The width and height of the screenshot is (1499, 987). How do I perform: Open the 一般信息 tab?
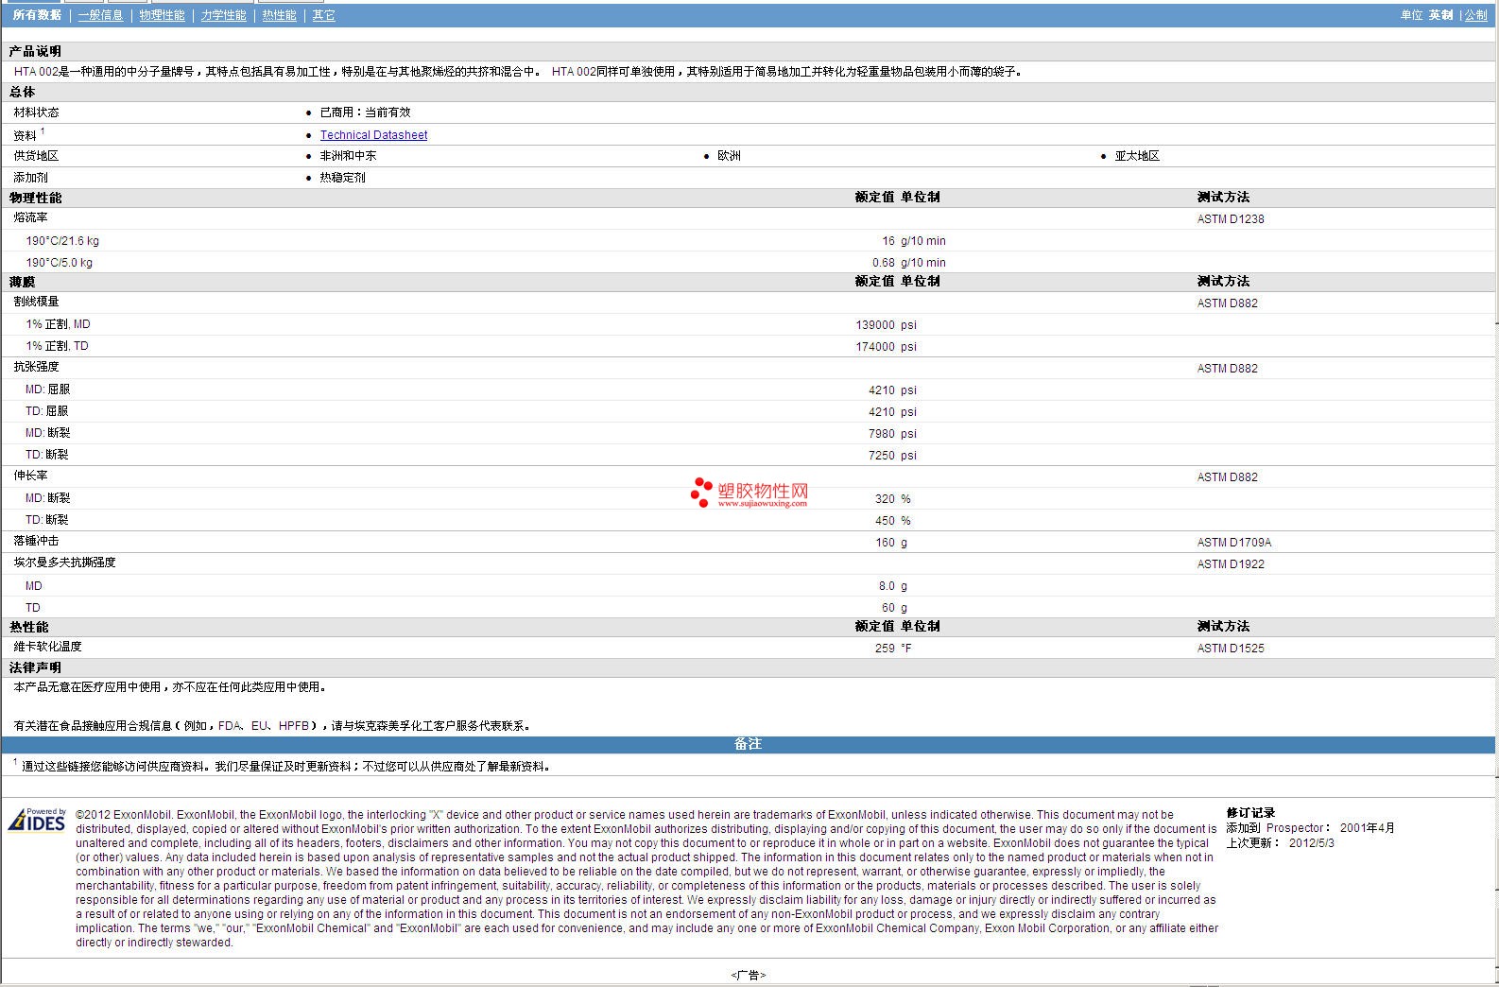click(100, 15)
